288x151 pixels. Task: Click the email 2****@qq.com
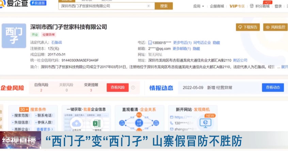(159, 49)
